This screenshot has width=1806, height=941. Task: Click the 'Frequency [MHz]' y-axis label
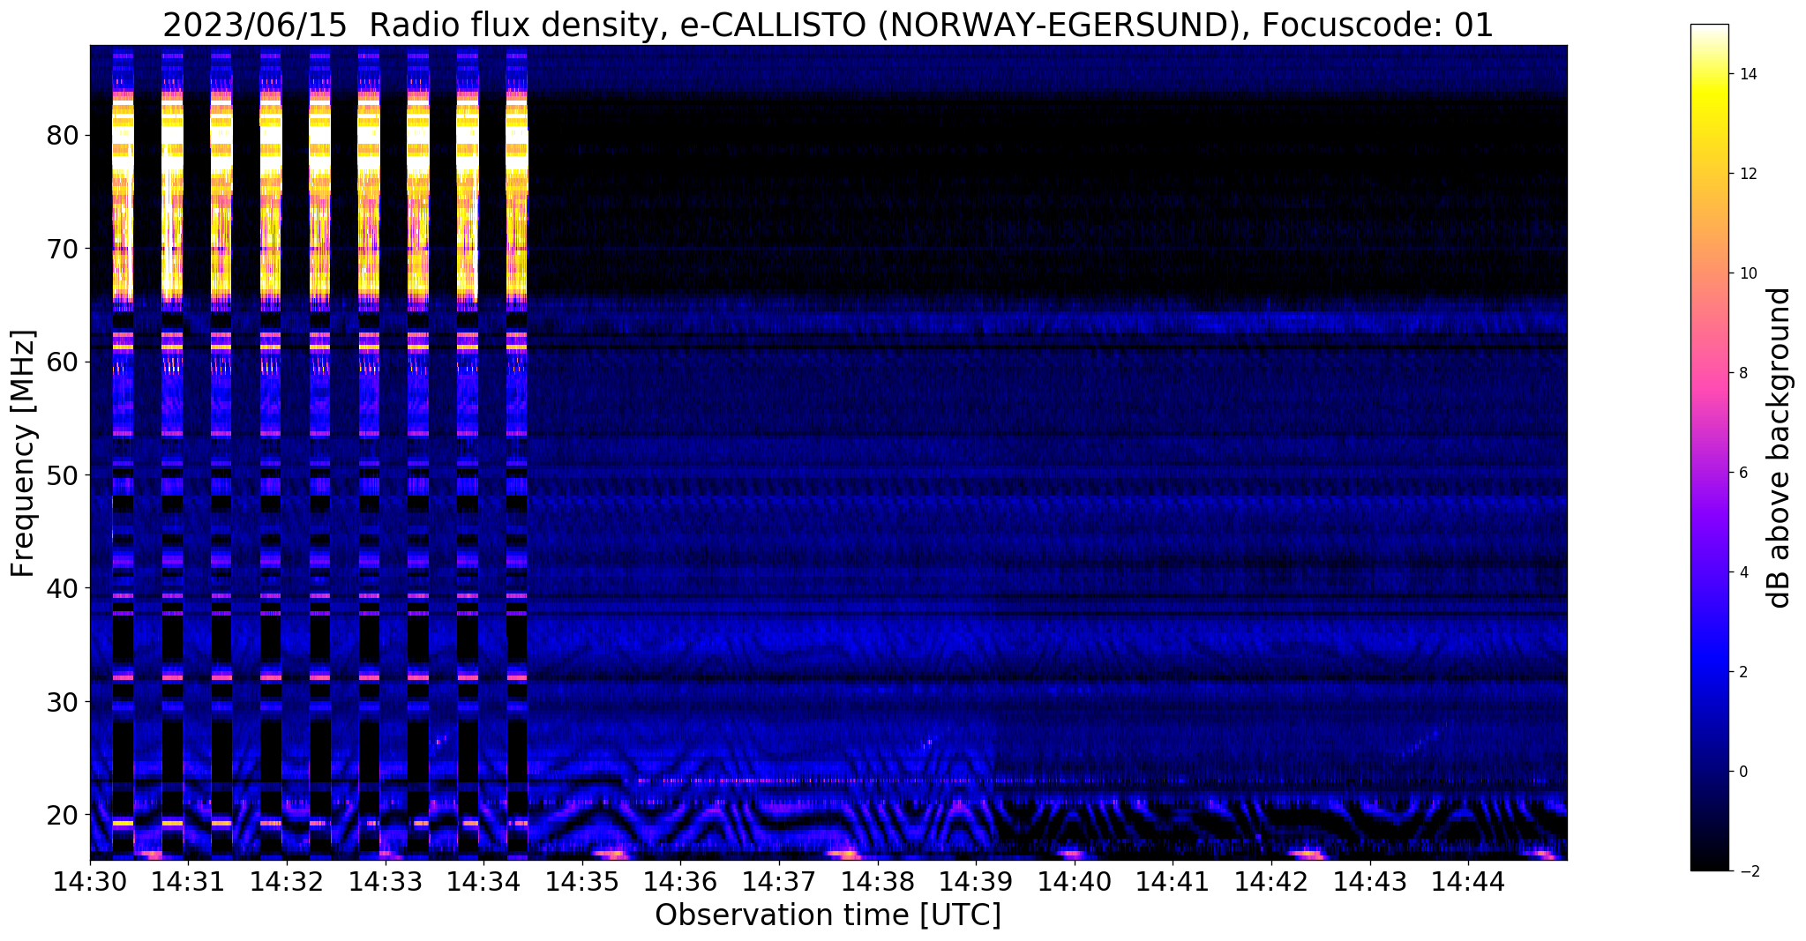[23, 453]
